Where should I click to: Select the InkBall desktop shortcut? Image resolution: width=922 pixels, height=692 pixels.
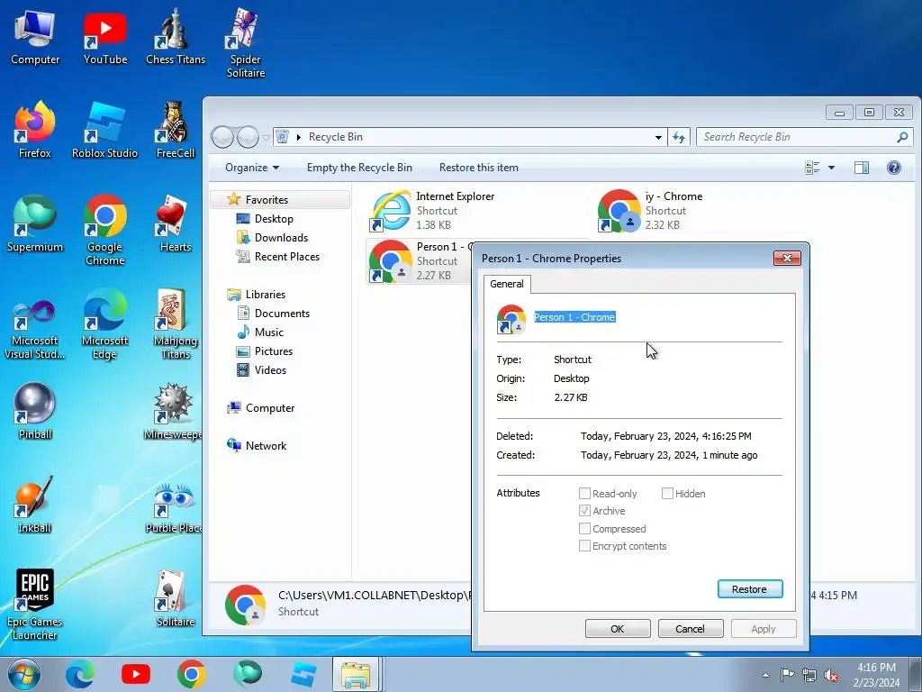point(35,505)
